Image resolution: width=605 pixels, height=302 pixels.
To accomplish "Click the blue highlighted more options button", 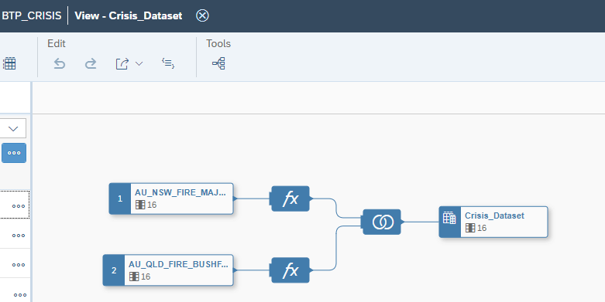I will pos(14,153).
